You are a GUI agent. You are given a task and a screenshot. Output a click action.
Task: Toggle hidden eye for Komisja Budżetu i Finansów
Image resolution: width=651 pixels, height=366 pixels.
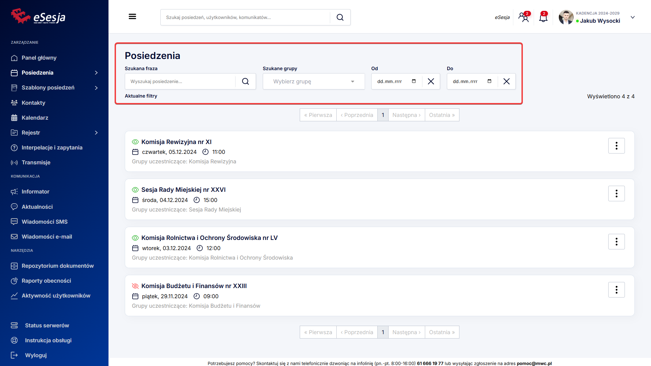(x=135, y=286)
